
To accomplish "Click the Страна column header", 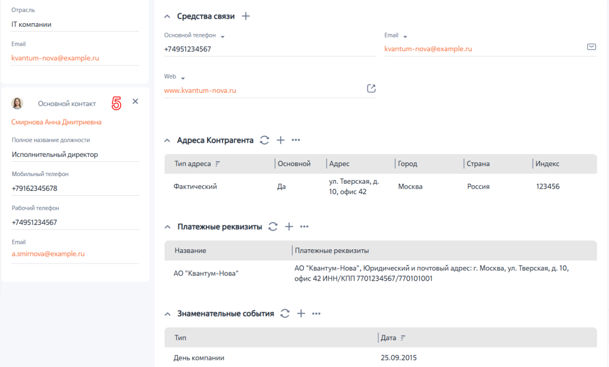I will 478,164.
